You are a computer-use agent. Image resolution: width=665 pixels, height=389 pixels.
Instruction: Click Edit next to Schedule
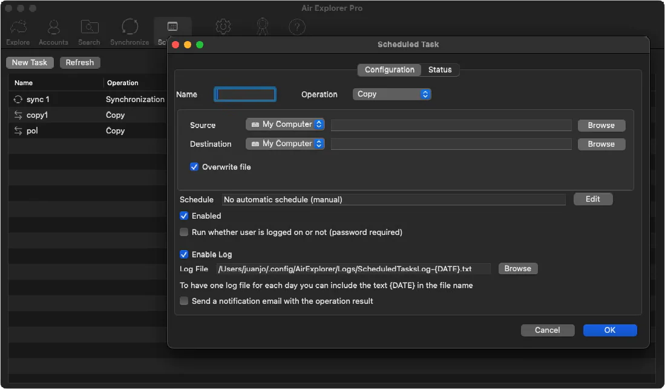592,199
